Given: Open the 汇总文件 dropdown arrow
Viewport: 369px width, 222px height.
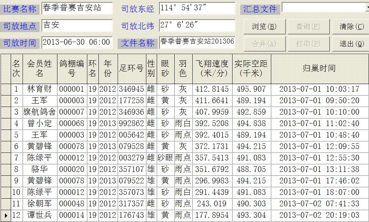Looking at the screenshot, I should [x=364, y=8].
